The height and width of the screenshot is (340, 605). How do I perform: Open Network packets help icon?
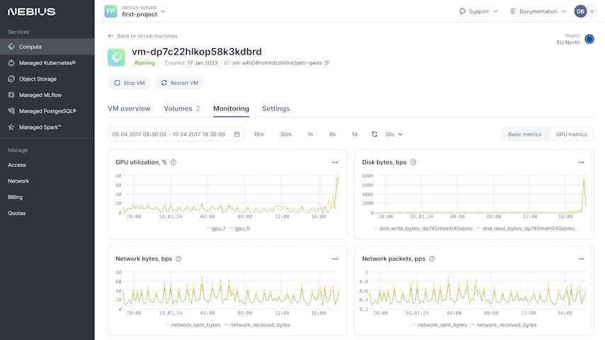(x=432, y=259)
